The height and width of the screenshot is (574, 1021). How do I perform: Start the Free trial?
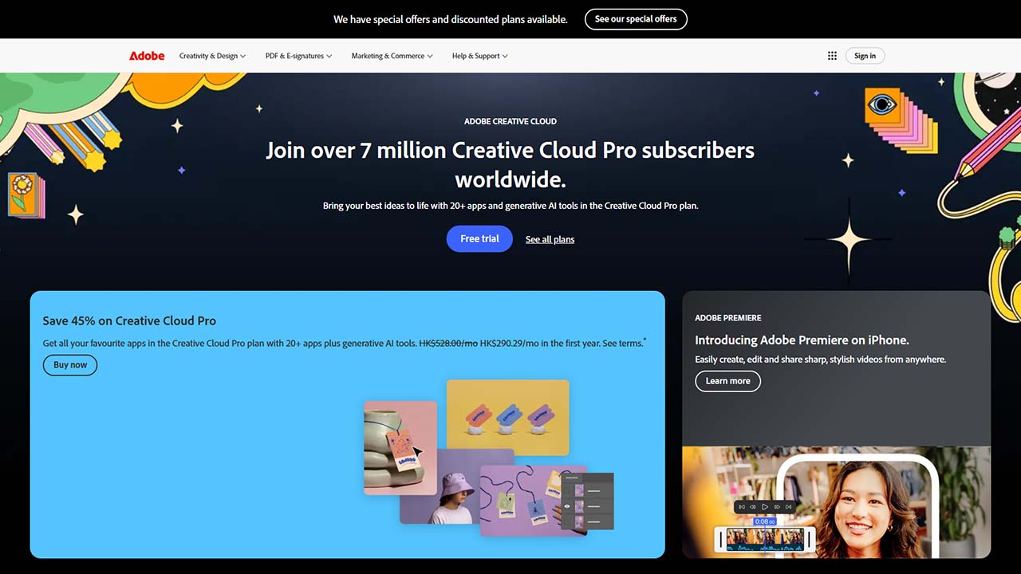pyautogui.click(x=479, y=238)
